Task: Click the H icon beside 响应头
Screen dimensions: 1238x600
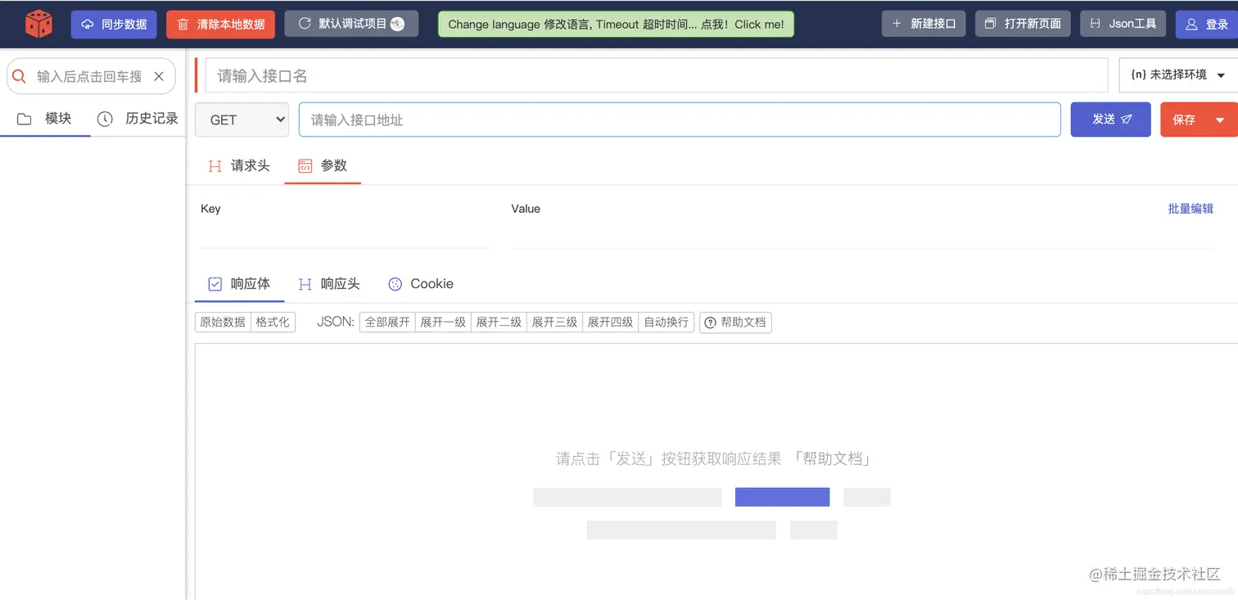Action: (x=305, y=284)
